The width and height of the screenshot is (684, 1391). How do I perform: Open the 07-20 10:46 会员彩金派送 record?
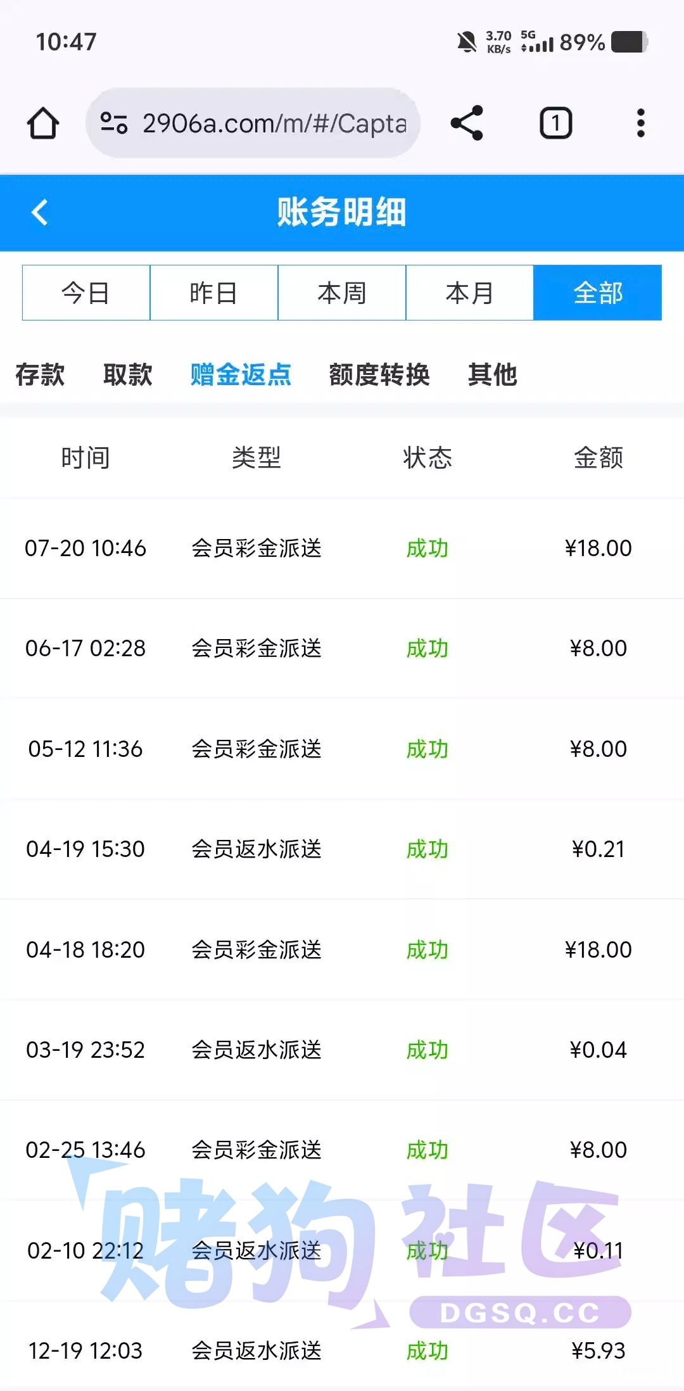coord(342,548)
